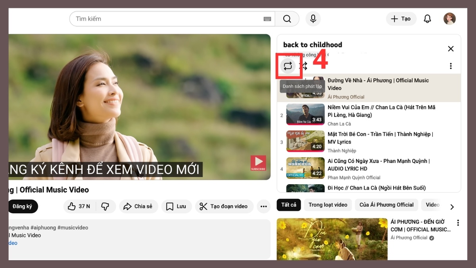This screenshot has height=268, width=476.
Task: Switch to Của Ái Phương Official filter
Action: point(386,204)
